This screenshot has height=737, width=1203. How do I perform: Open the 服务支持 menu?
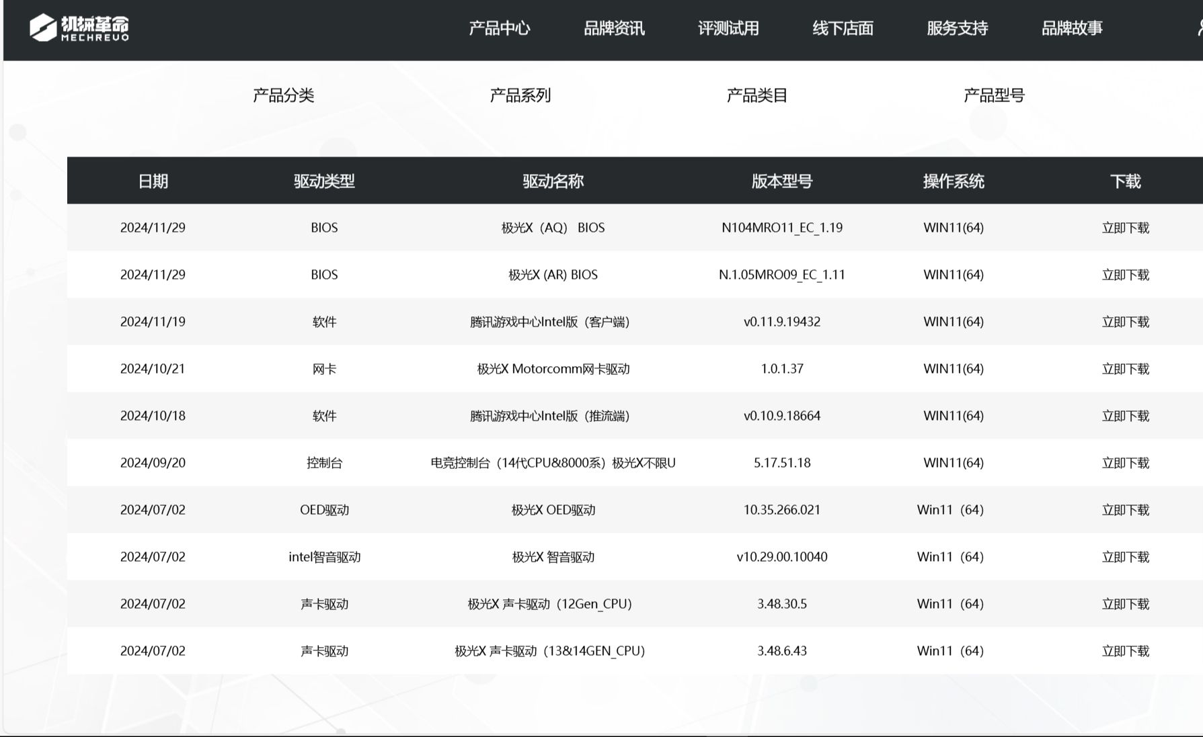click(957, 29)
